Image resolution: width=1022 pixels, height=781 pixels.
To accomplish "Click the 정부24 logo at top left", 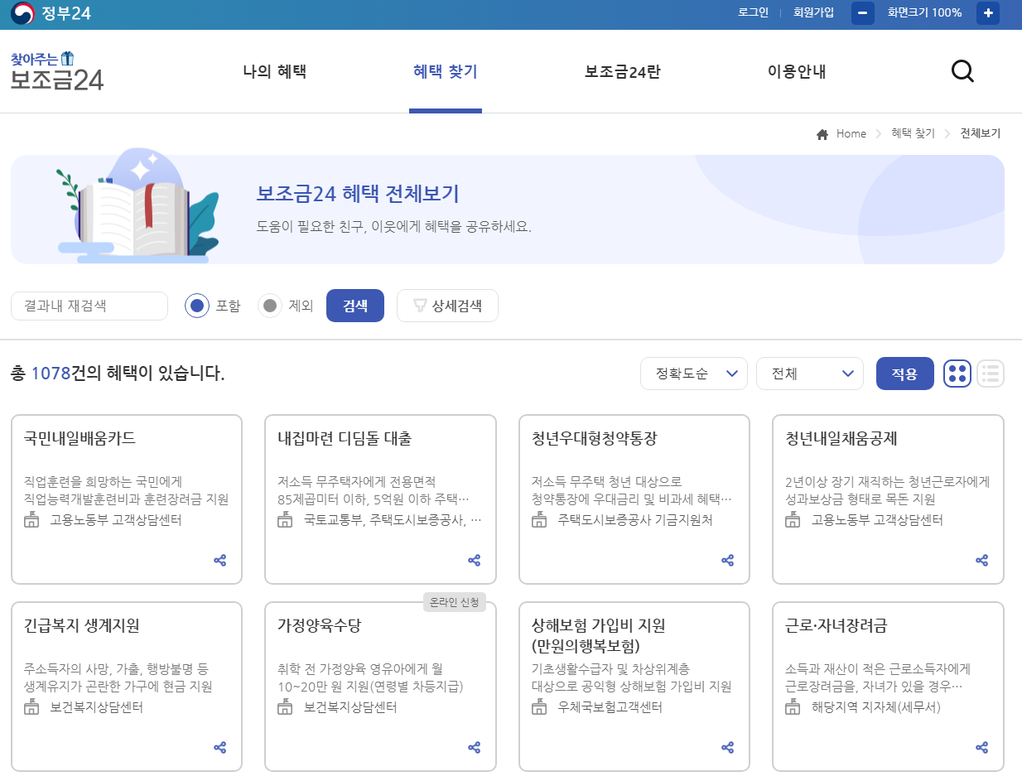I will (x=51, y=13).
